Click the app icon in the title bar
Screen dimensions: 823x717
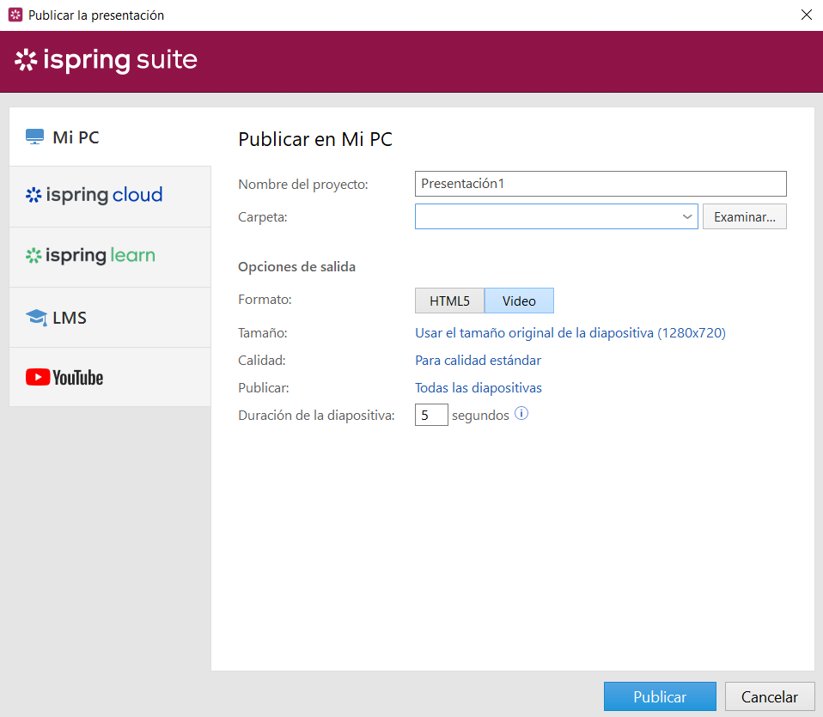15,15
